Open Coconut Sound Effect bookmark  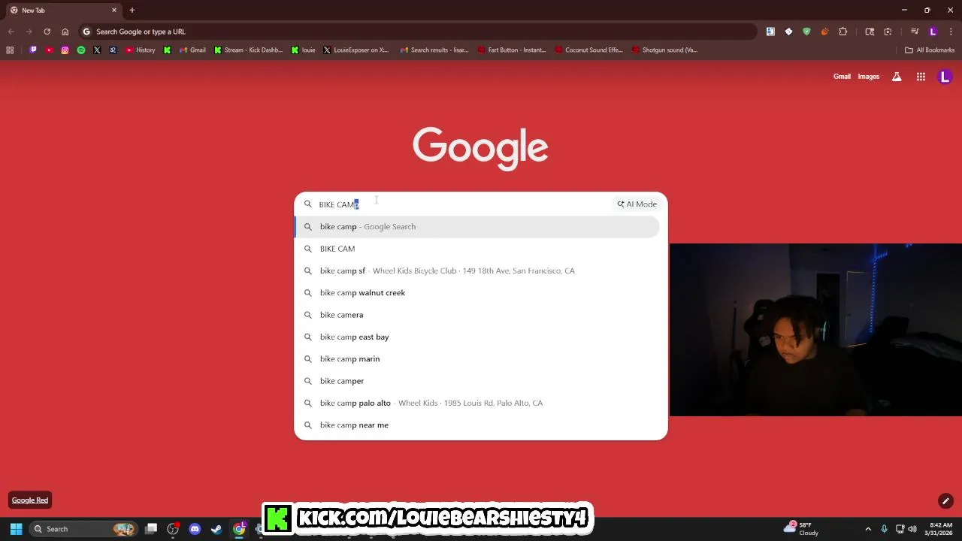click(589, 50)
